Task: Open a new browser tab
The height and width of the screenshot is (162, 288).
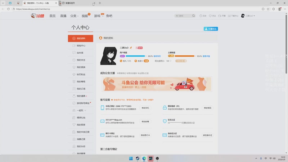Action: pos(100,3)
